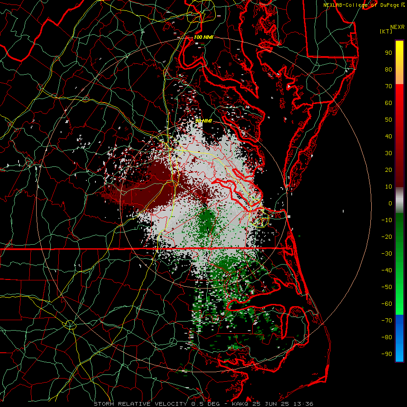Click the -30 value on velocity scale
The image size is (407, 407).
(387, 254)
